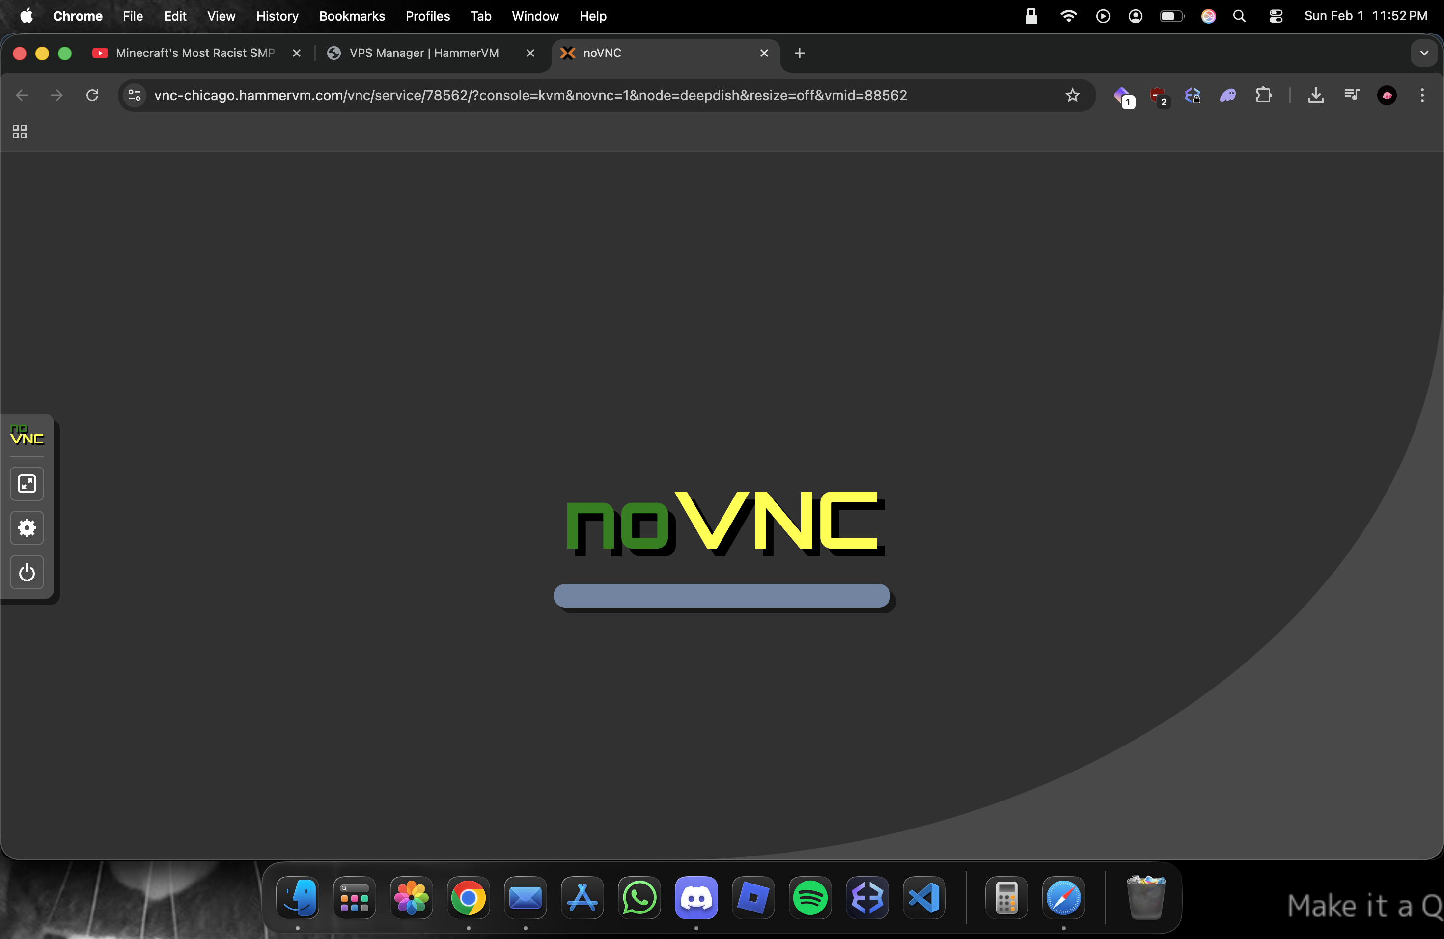Open macOS Control Center toggle icon
This screenshot has height=939, width=1444.
pos(1276,16)
